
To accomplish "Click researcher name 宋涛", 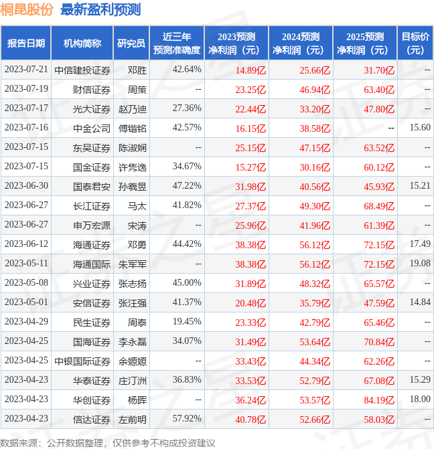I will 137,226.
